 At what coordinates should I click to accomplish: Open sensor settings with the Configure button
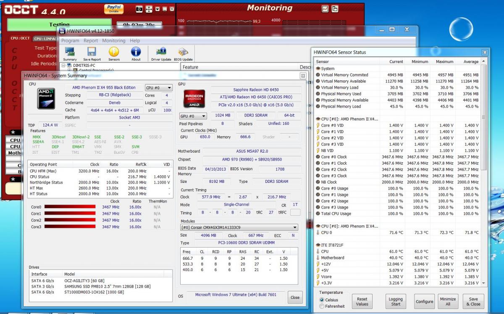(424, 301)
